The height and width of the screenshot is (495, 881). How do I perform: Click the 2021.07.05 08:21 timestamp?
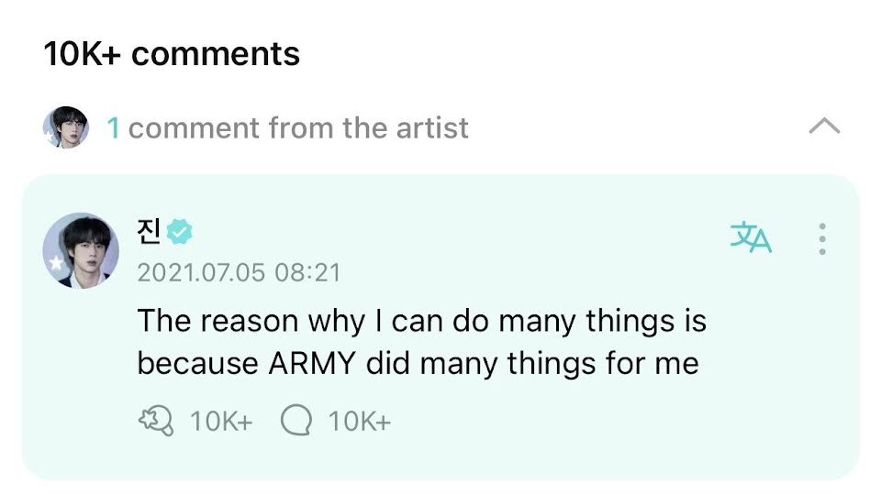coord(239,272)
